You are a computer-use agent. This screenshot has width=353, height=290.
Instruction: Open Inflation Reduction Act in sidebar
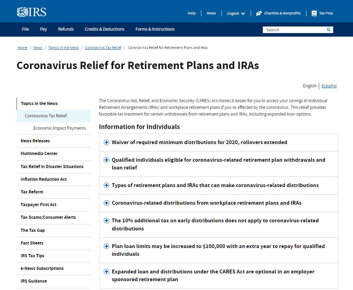click(44, 179)
